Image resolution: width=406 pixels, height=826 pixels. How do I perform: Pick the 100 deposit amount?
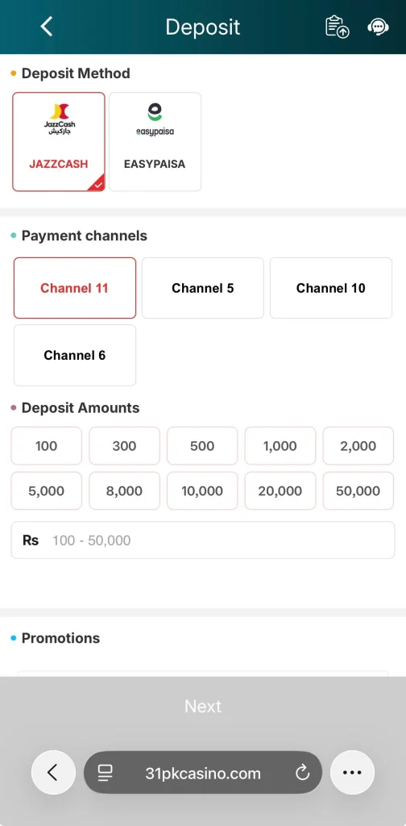coord(46,445)
